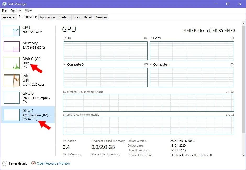Switch to the Processes tab

(9, 17)
